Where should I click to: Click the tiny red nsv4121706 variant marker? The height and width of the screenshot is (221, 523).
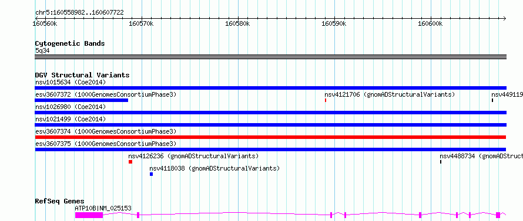pyautogui.click(x=325, y=100)
